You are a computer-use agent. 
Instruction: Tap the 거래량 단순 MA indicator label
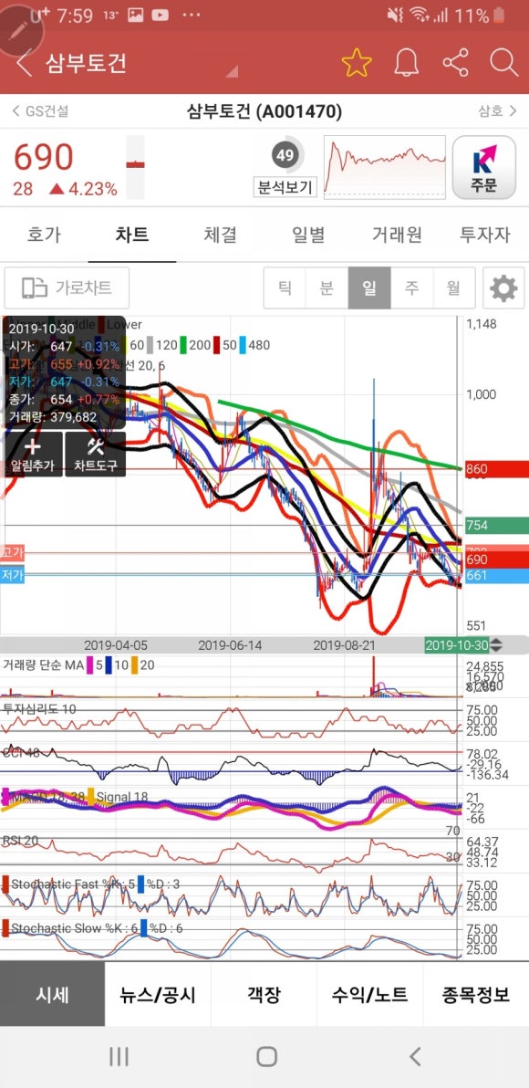click(43, 665)
